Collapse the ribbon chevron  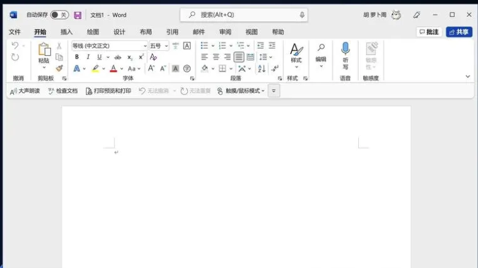point(468,76)
